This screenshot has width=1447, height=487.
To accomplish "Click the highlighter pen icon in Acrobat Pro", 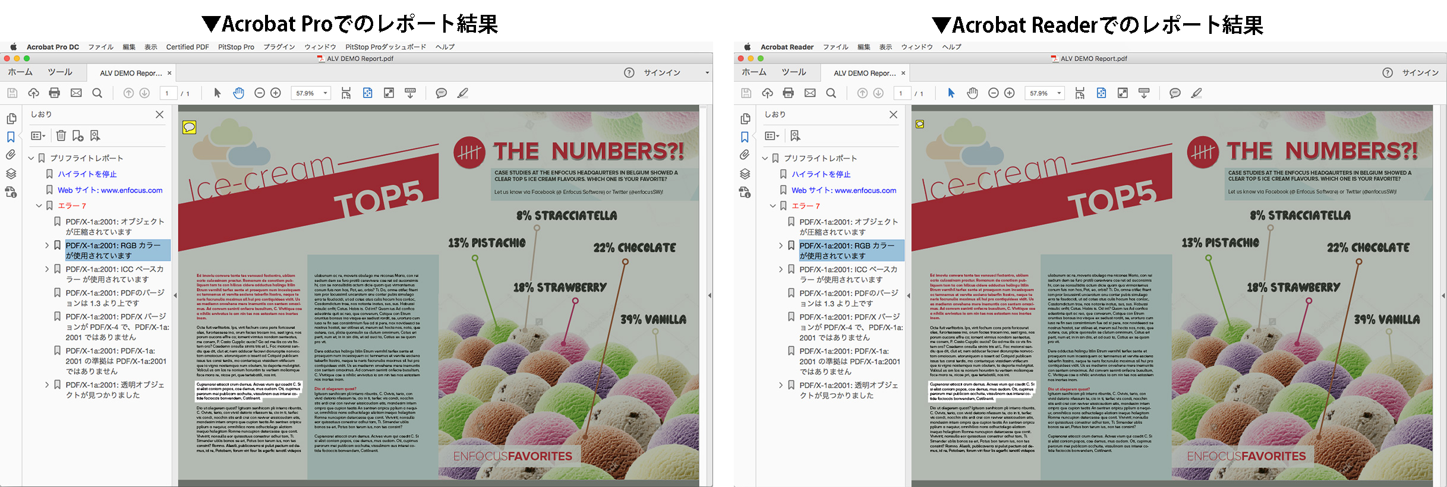I will [462, 93].
